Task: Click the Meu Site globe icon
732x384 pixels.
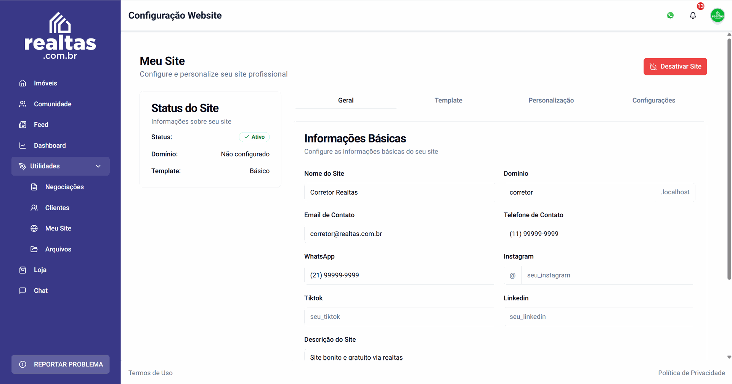Action: 34,228
